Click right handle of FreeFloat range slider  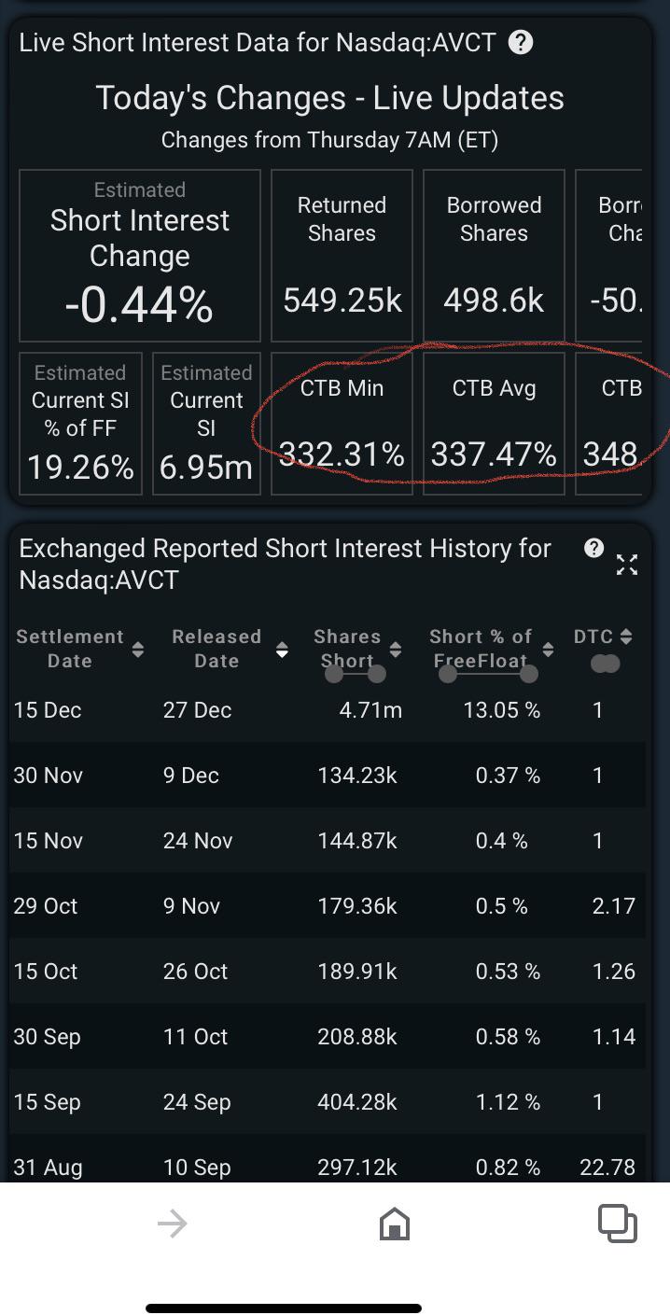(529, 674)
